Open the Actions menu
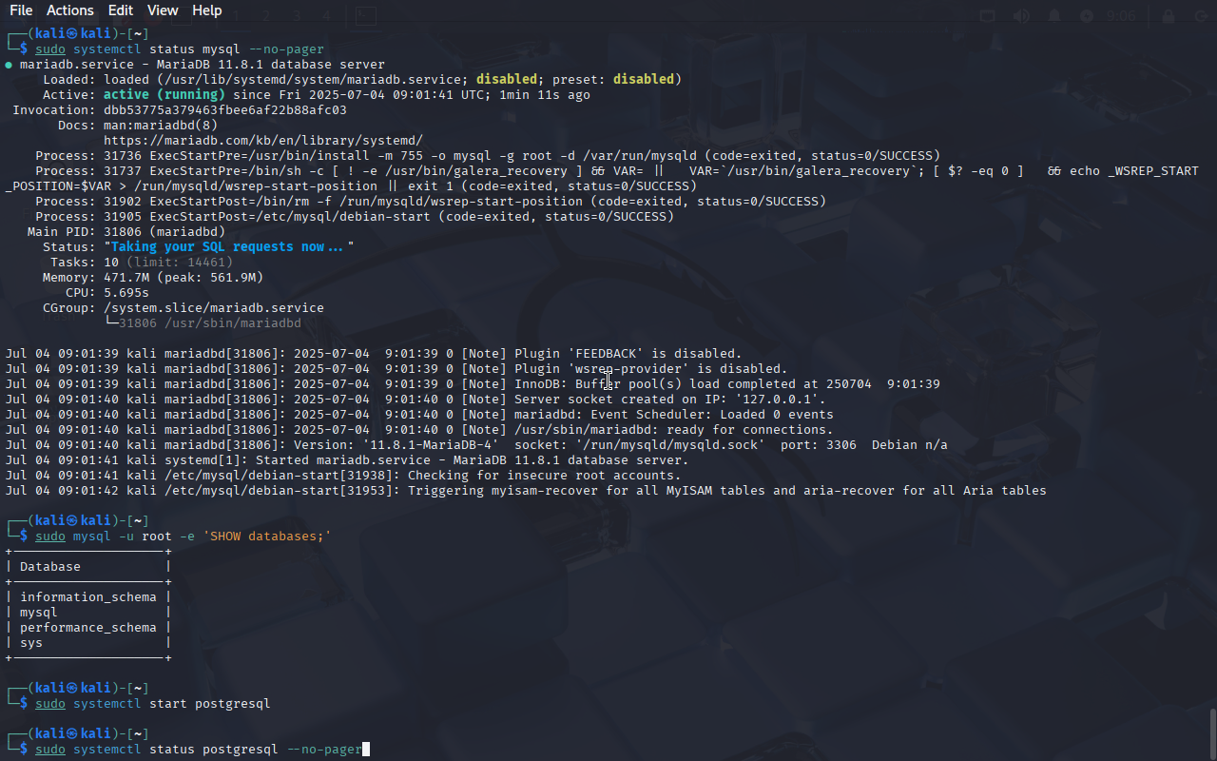Image resolution: width=1217 pixels, height=761 pixels. click(x=70, y=10)
